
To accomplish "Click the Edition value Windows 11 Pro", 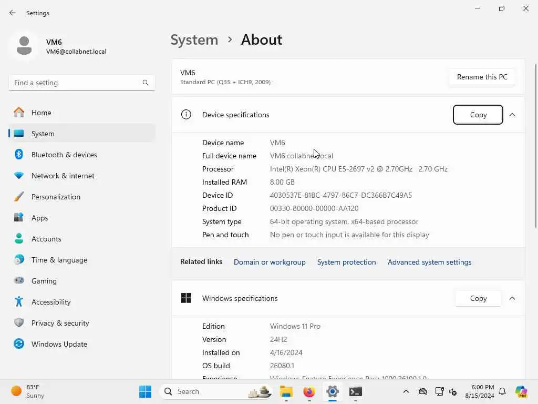I will [x=295, y=326].
